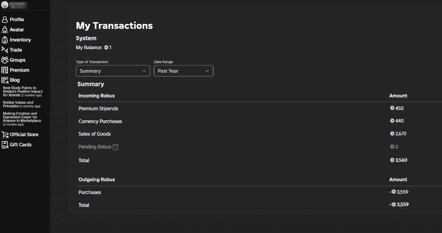The height and width of the screenshot is (233, 442).
Task: Click the Robux icon beside My Balance
Action: click(x=106, y=47)
